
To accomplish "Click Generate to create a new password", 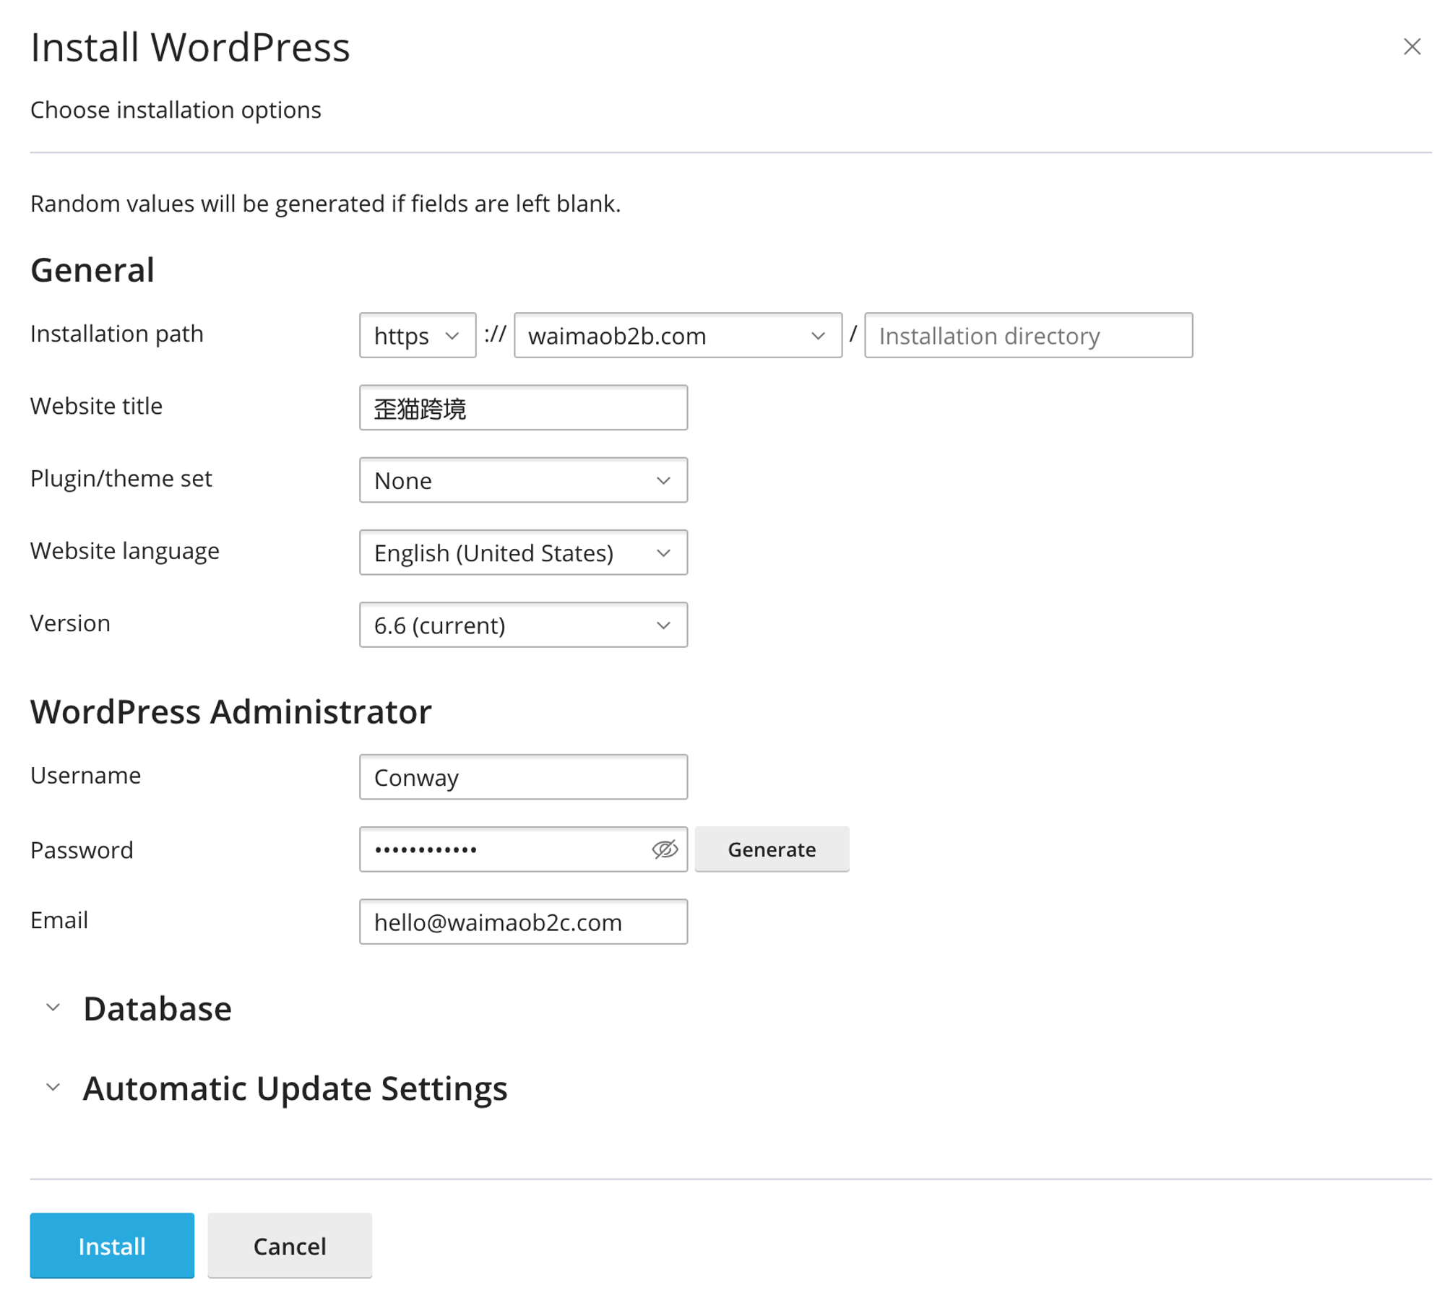I will 772,849.
